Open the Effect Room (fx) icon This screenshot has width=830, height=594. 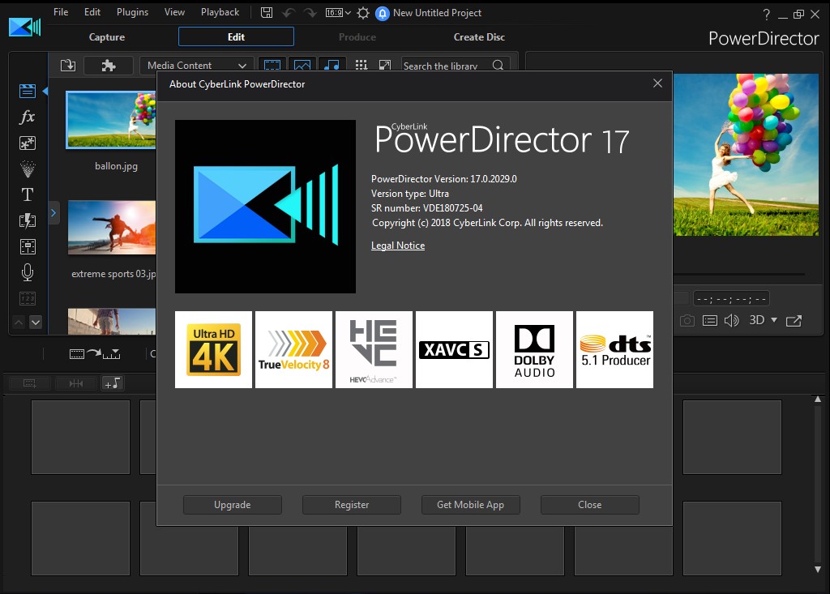27,117
